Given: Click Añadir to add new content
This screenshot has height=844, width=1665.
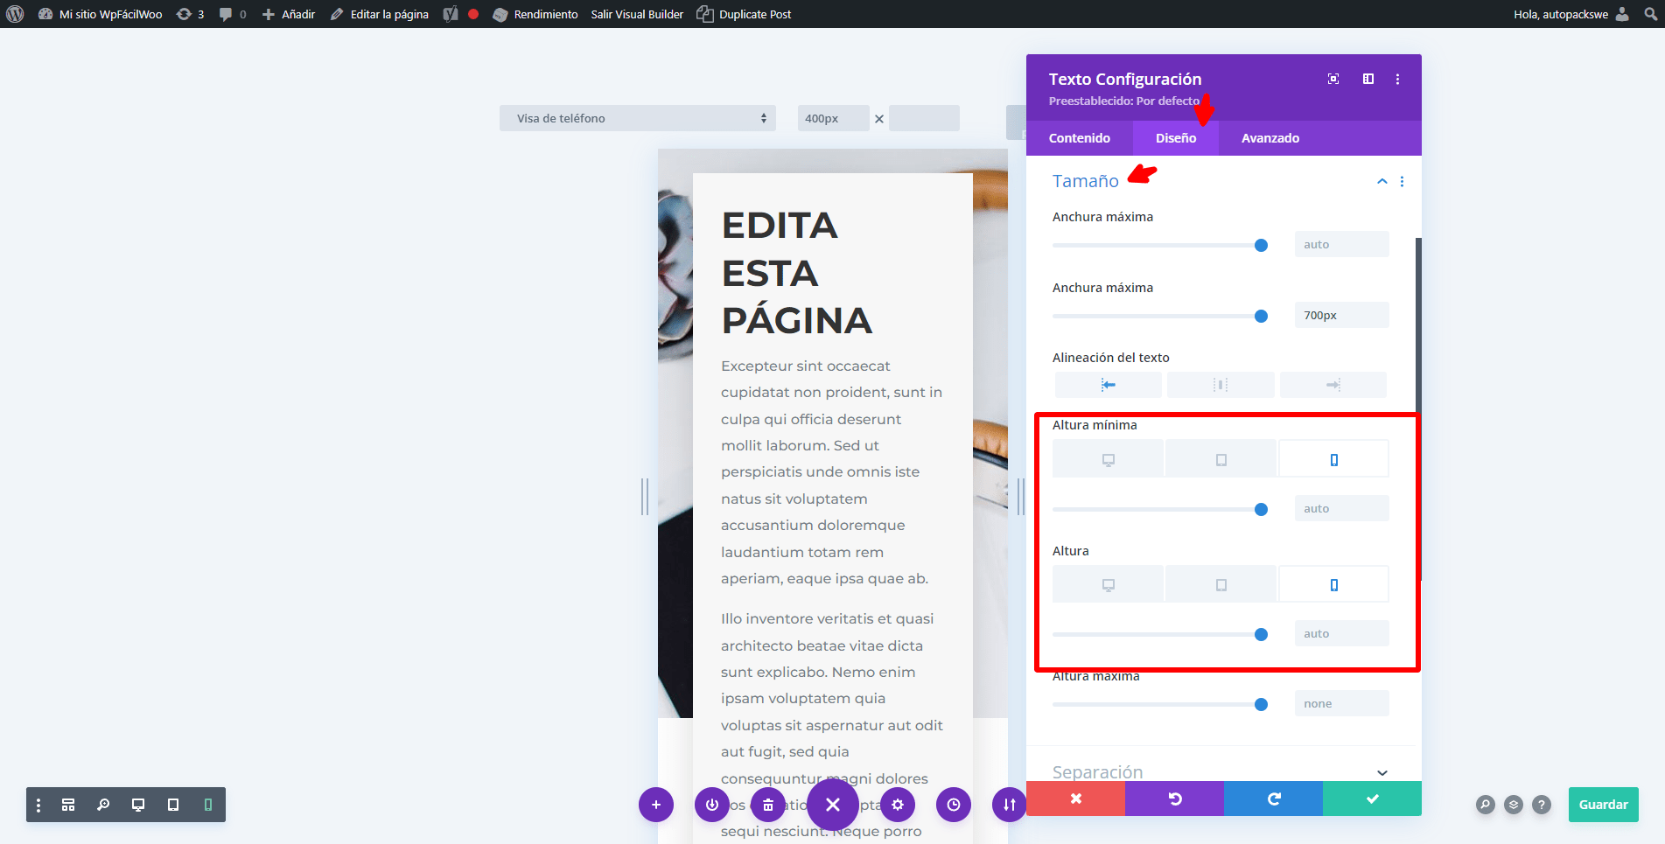Looking at the screenshot, I should pos(289,14).
